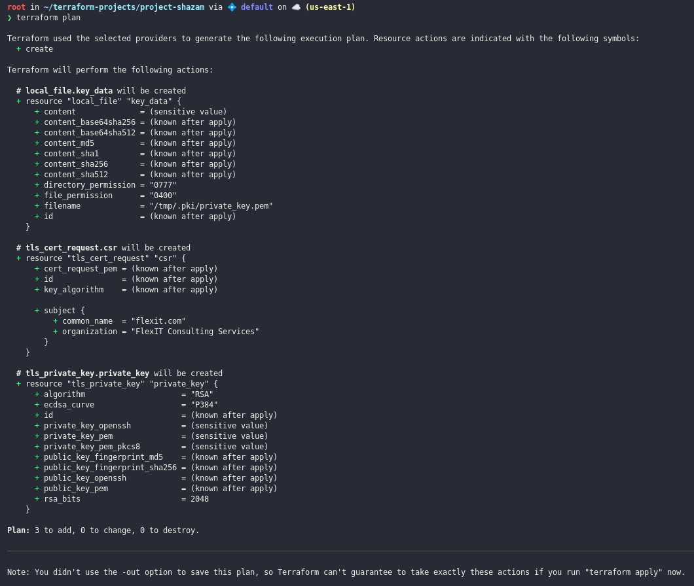
Task: Click the 'private_key_pem_pkcs8' attribute
Action: [x=92, y=447]
